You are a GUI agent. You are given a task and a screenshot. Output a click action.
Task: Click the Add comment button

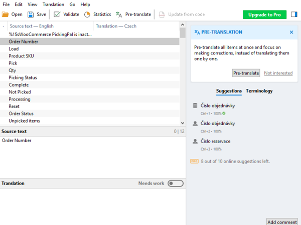[282, 221]
